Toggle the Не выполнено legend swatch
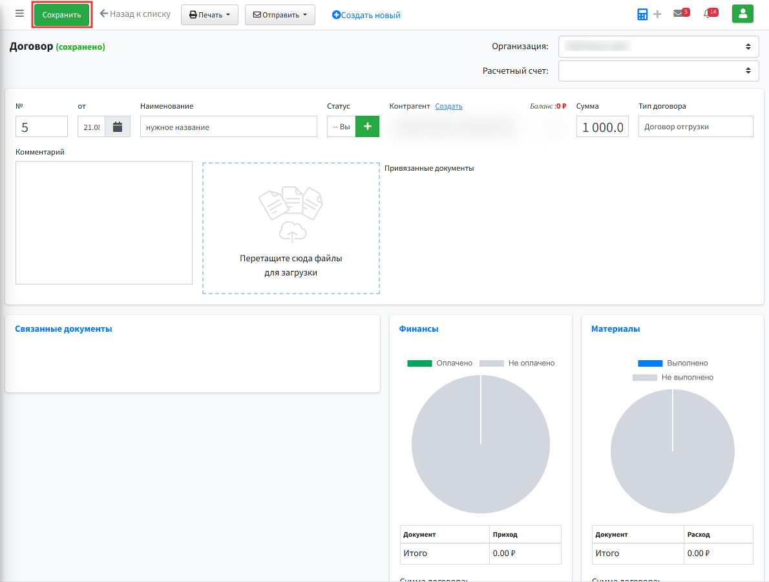769x582 pixels. pyautogui.click(x=644, y=378)
